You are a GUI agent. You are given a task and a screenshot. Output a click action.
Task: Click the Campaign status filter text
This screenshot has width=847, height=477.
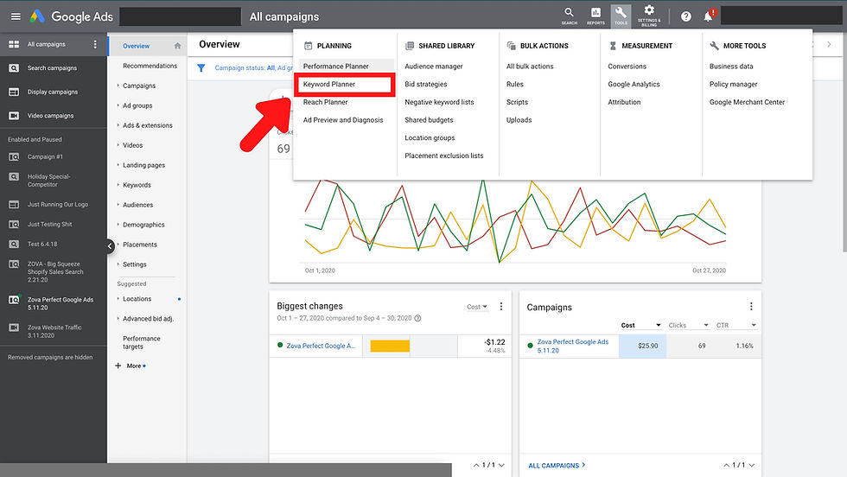(x=253, y=68)
